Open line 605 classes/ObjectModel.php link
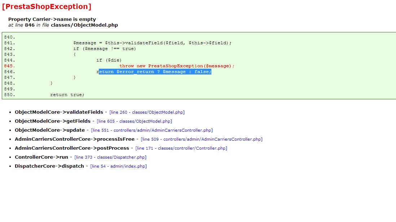This screenshot has height=222, width=396. point(135,121)
